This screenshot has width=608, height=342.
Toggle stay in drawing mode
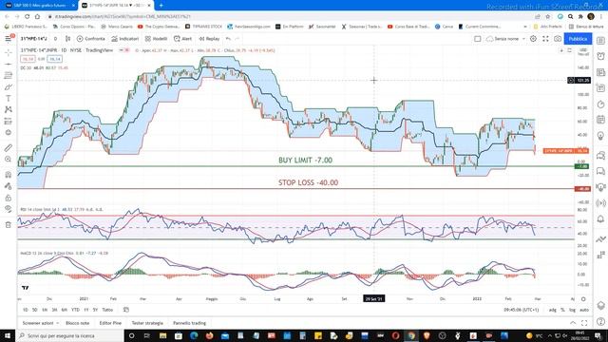click(9, 186)
